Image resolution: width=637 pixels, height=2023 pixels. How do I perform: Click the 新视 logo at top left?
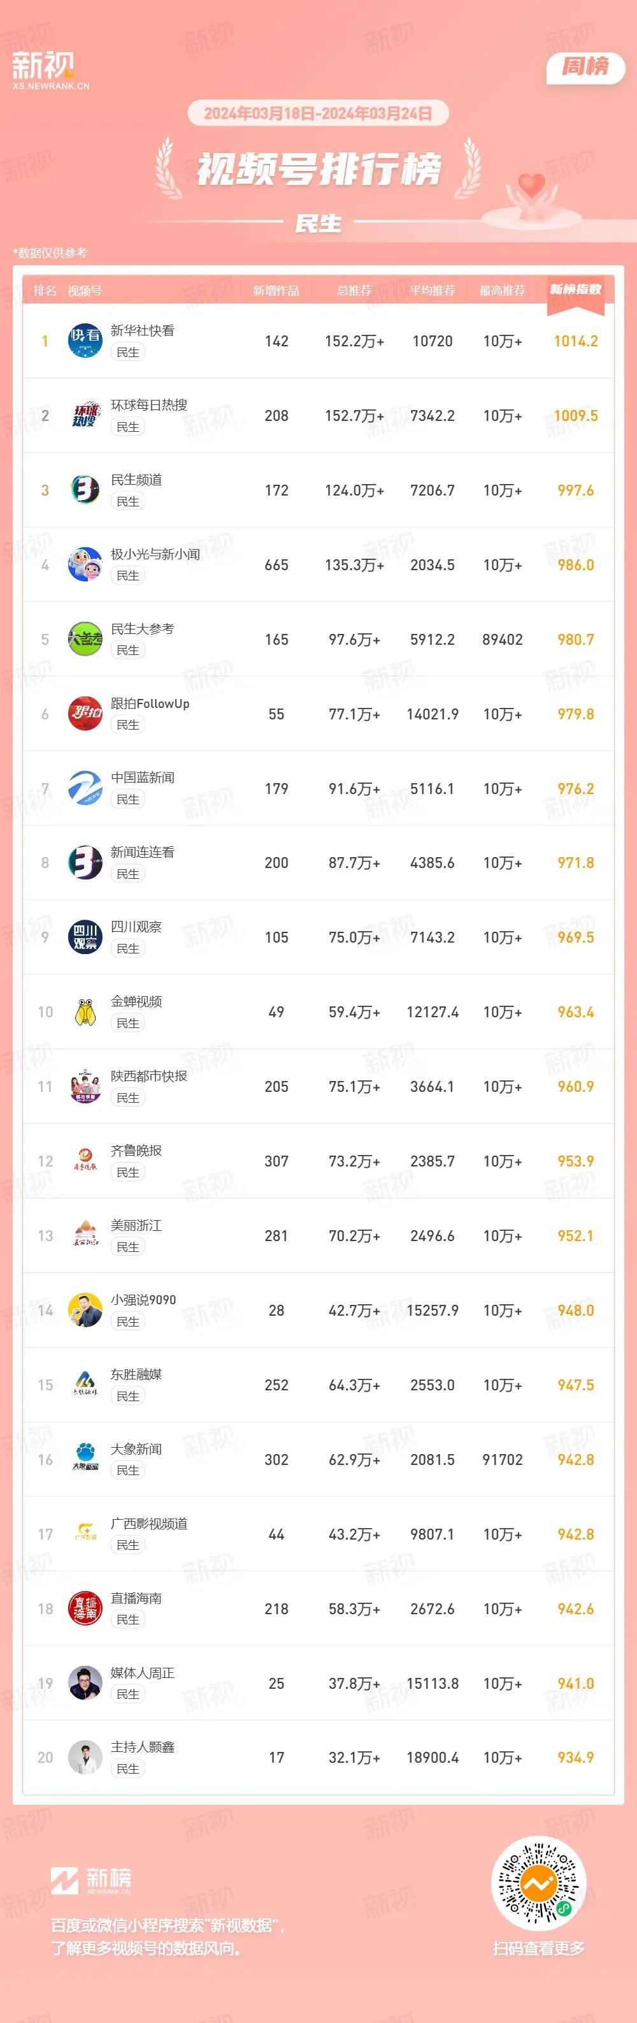pyautogui.click(x=51, y=70)
